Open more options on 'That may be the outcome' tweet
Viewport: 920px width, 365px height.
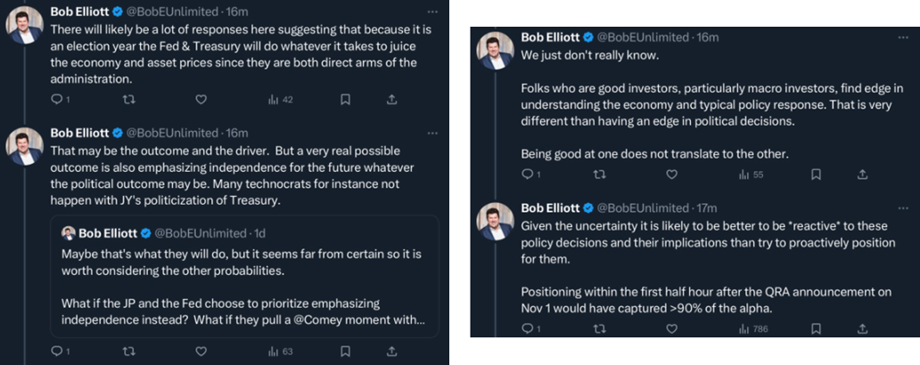tap(431, 133)
